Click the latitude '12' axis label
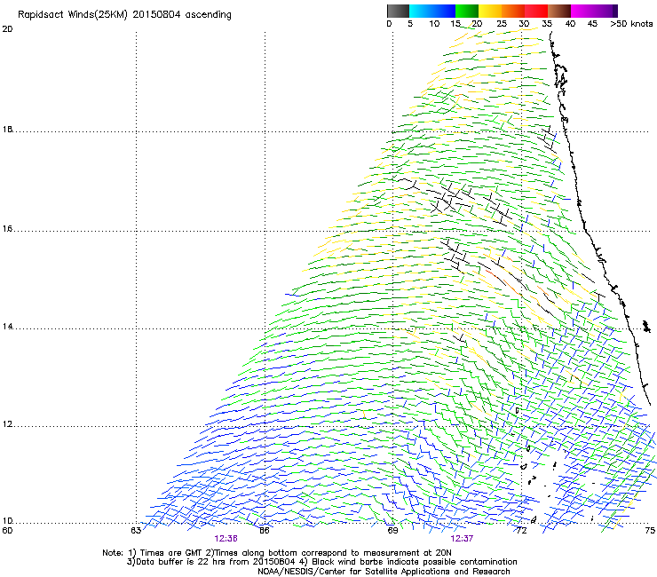 (7, 424)
